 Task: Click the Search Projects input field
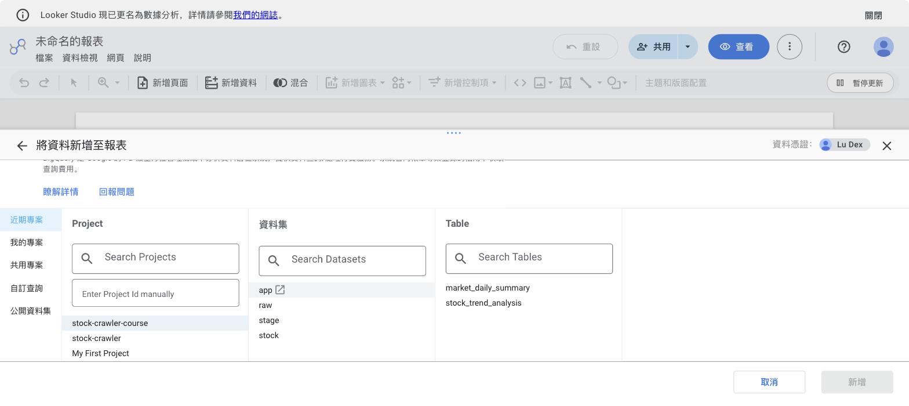pos(155,259)
